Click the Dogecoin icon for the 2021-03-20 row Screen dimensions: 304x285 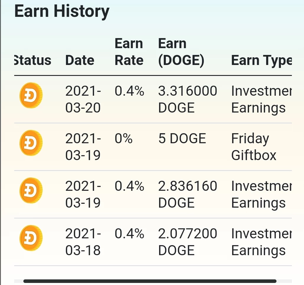point(31,95)
